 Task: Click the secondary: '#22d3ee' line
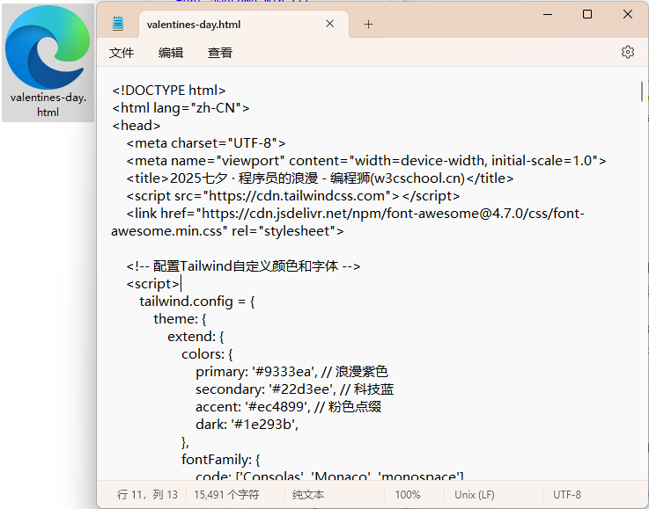(x=294, y=389)
